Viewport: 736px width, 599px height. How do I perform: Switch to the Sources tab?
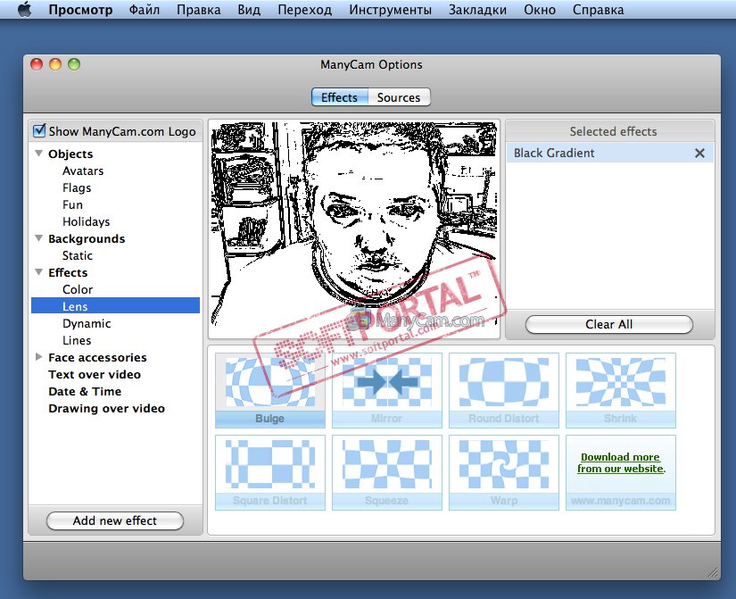(399, 97)
